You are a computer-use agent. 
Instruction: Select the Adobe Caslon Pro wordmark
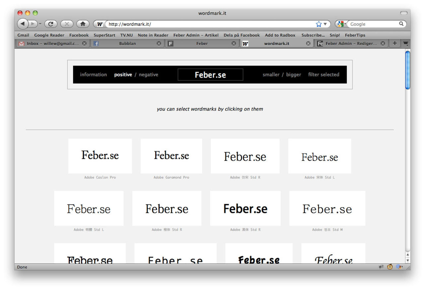[x=100, y=156]
